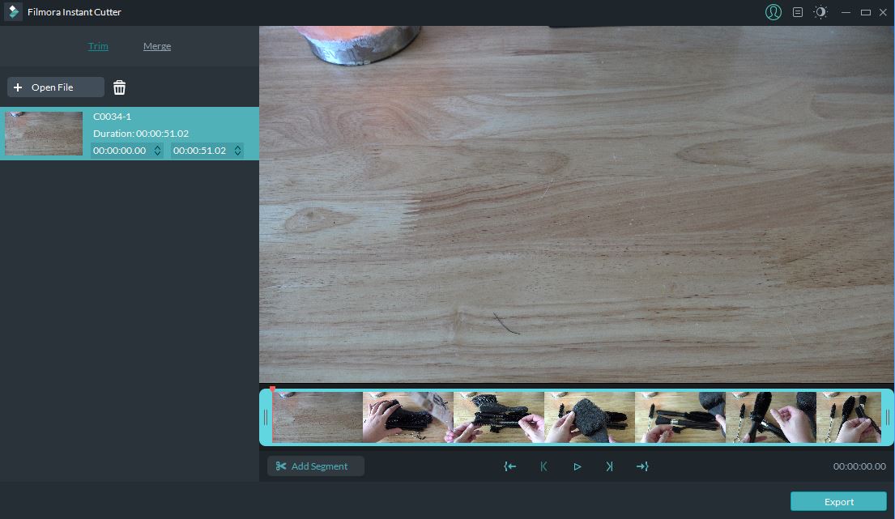
Task: Set the segment start point at playhead
Action: click(x=509, y=466)
